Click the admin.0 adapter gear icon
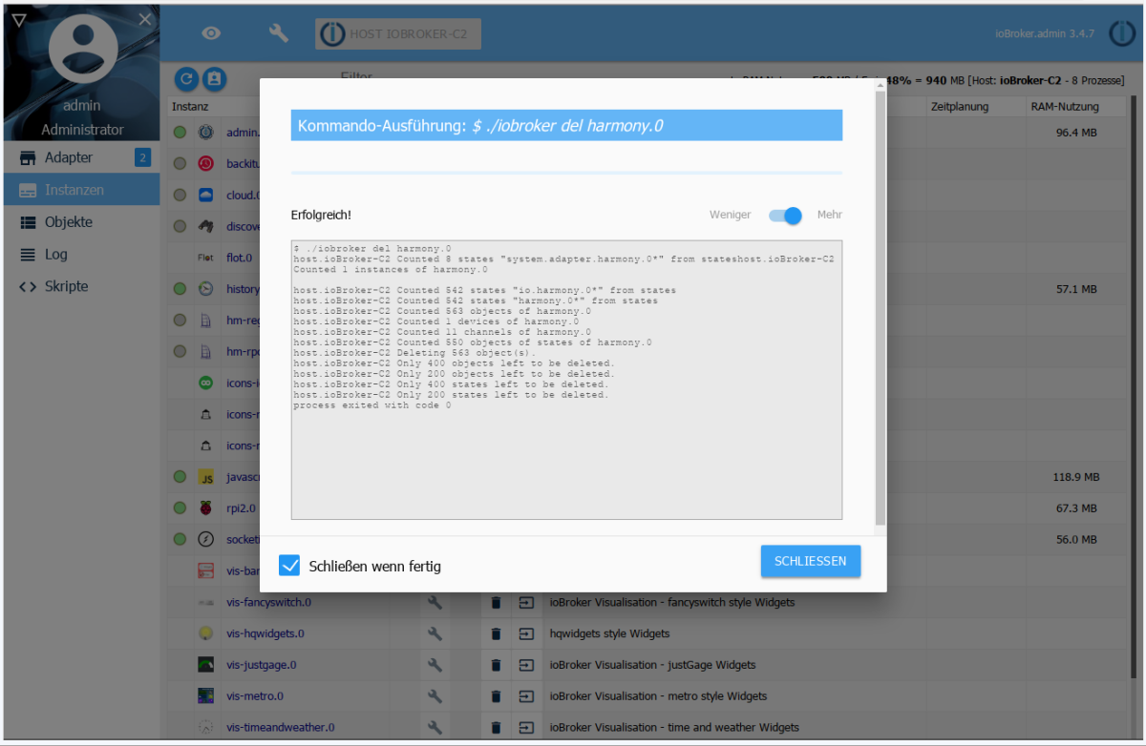Viewport: 1146px width, 746px height. point(205,133)
